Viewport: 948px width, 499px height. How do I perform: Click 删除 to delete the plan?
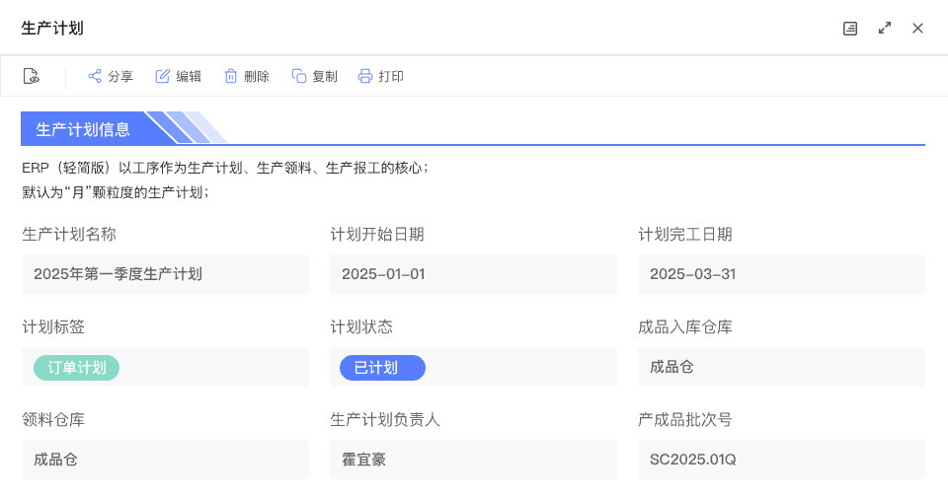pyautogui.click(x=247, y=76)
